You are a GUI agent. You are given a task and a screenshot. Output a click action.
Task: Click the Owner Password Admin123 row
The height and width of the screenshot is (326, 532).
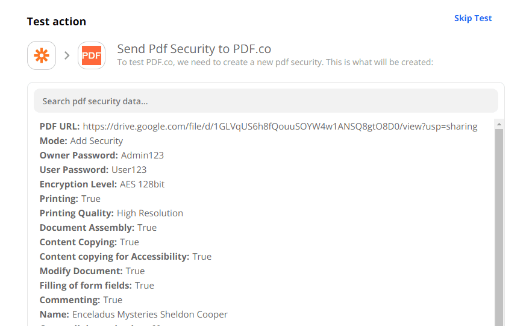point(102,155)
